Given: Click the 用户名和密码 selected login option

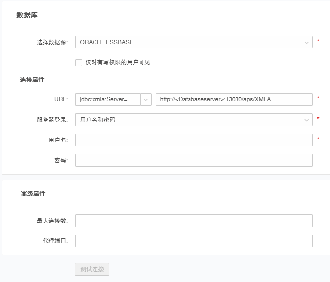Looking at the screenshot, I should pos(97,120).
